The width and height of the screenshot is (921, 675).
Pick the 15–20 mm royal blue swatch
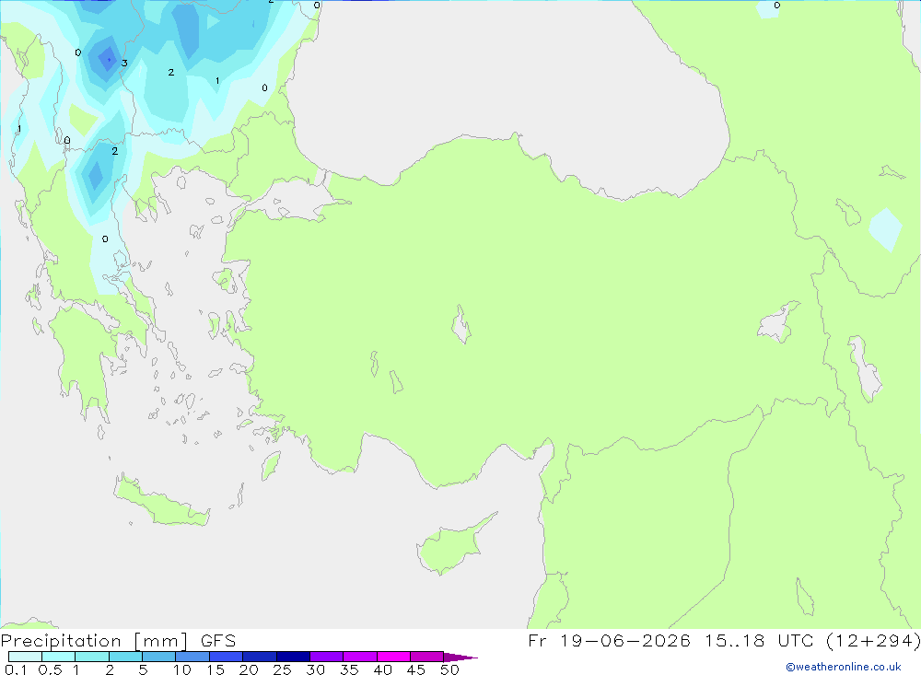click(227, 657)
